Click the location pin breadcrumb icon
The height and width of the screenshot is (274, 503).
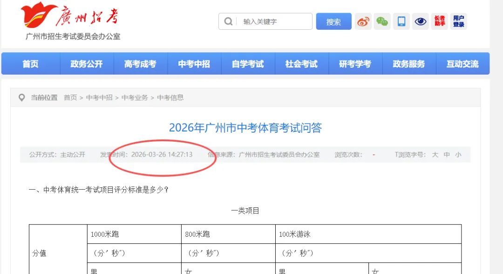pos(22,97)
